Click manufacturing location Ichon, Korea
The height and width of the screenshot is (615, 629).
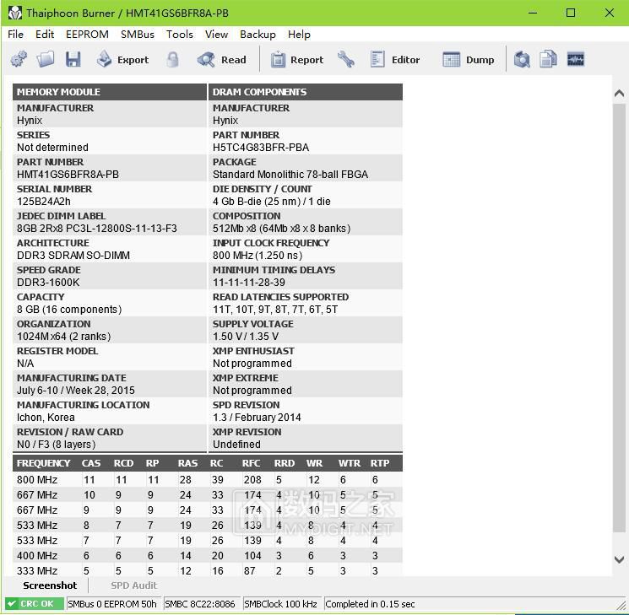pos(46,417)
